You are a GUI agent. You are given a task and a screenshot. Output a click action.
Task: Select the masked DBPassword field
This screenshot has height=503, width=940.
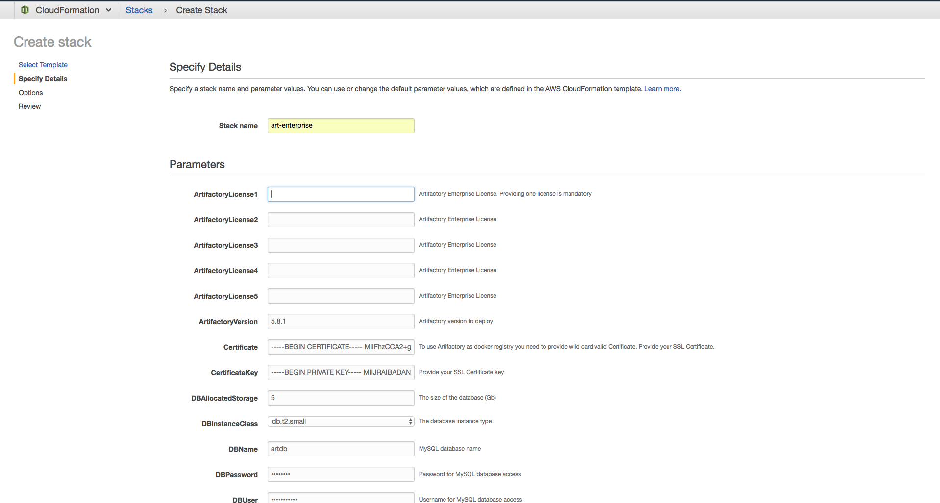point(340,474)
